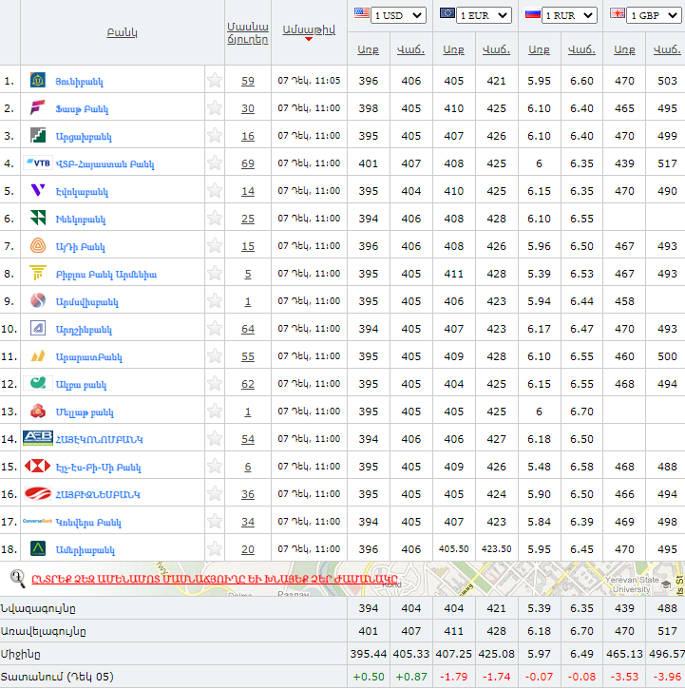Sort by the Մասնաճյուղեր column header

coord(248,33)
